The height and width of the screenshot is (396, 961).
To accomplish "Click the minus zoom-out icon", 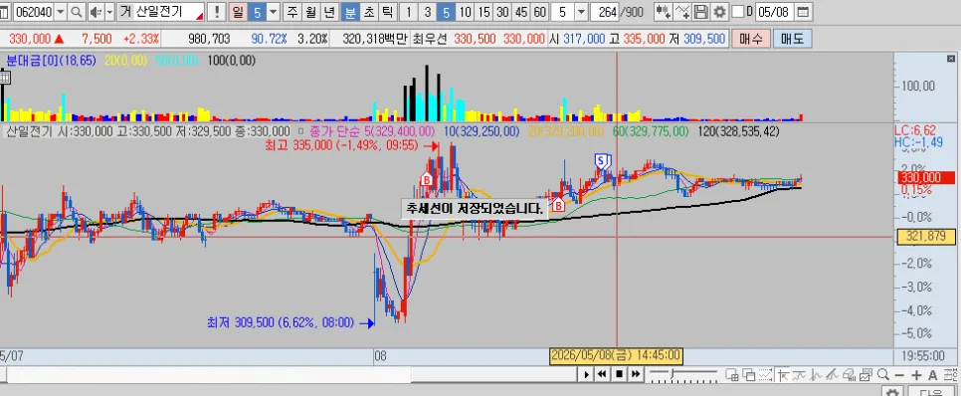I will [899, 375].
